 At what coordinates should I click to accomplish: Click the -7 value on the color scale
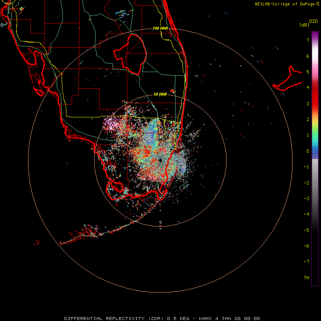tap(306, 262)
